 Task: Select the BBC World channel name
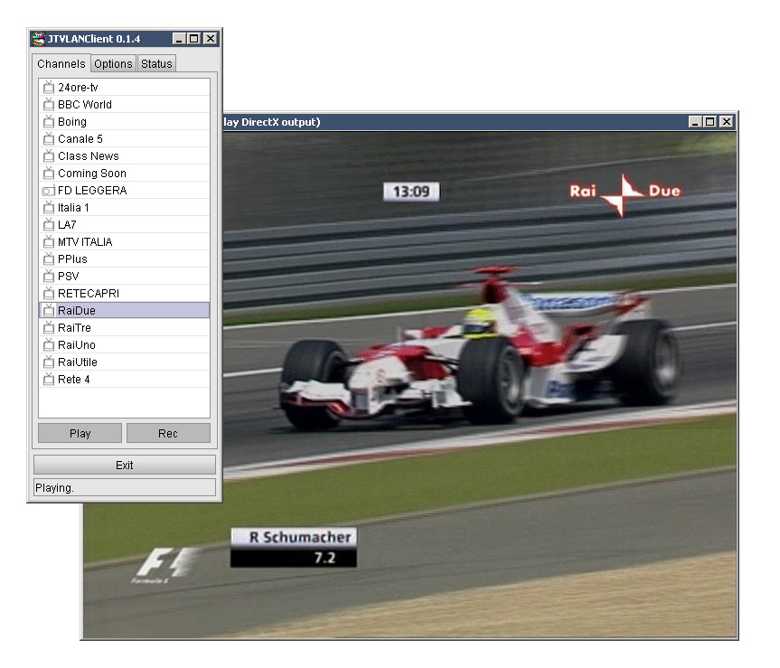pos(85,105)
